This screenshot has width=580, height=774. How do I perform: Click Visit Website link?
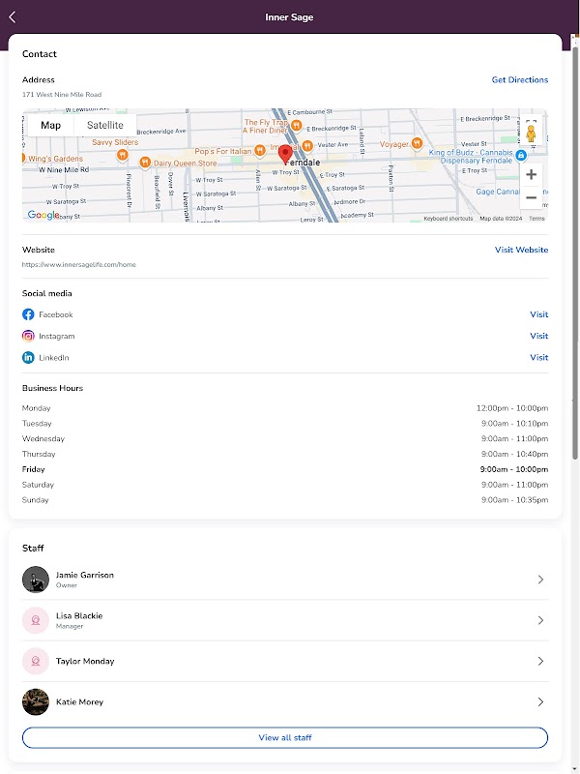521,250
